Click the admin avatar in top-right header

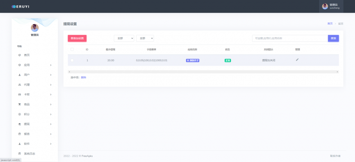tap(325, 6)
